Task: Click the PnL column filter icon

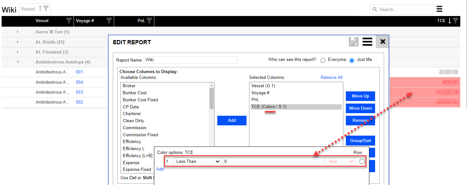Action: point(149,21)
